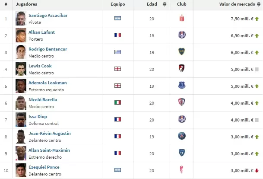This screenshot has width=263, height=179.
Task: Click the PSG crest beside Jean-Kévin Augustin
Action: [181, 136]
